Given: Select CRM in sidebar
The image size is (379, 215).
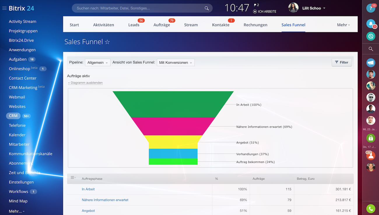Looking at the screenshot, I should click(x=13, y=116).
